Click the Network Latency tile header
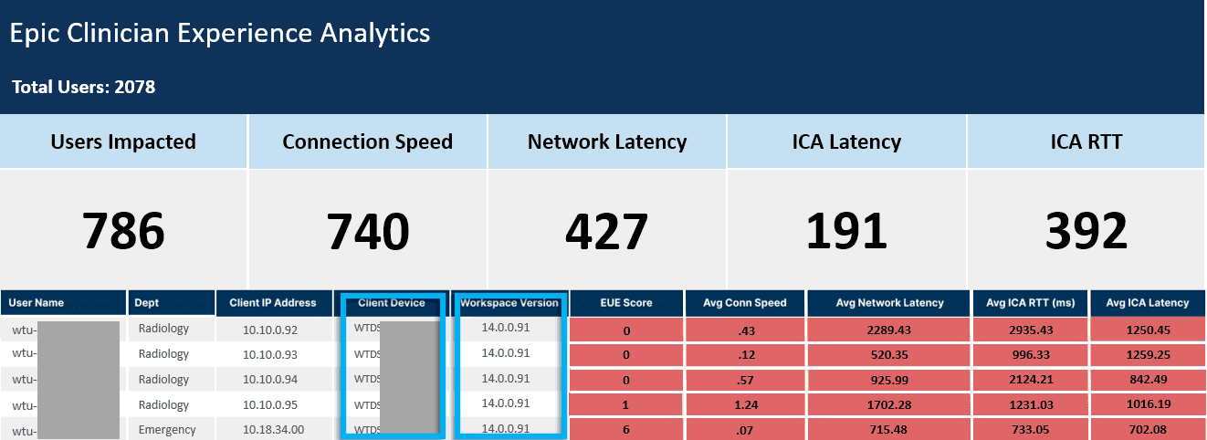The height and width of the screenshot is (440, 1207). pos(607,141)
